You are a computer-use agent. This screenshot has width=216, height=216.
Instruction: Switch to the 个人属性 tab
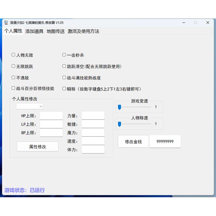[13, 31]
